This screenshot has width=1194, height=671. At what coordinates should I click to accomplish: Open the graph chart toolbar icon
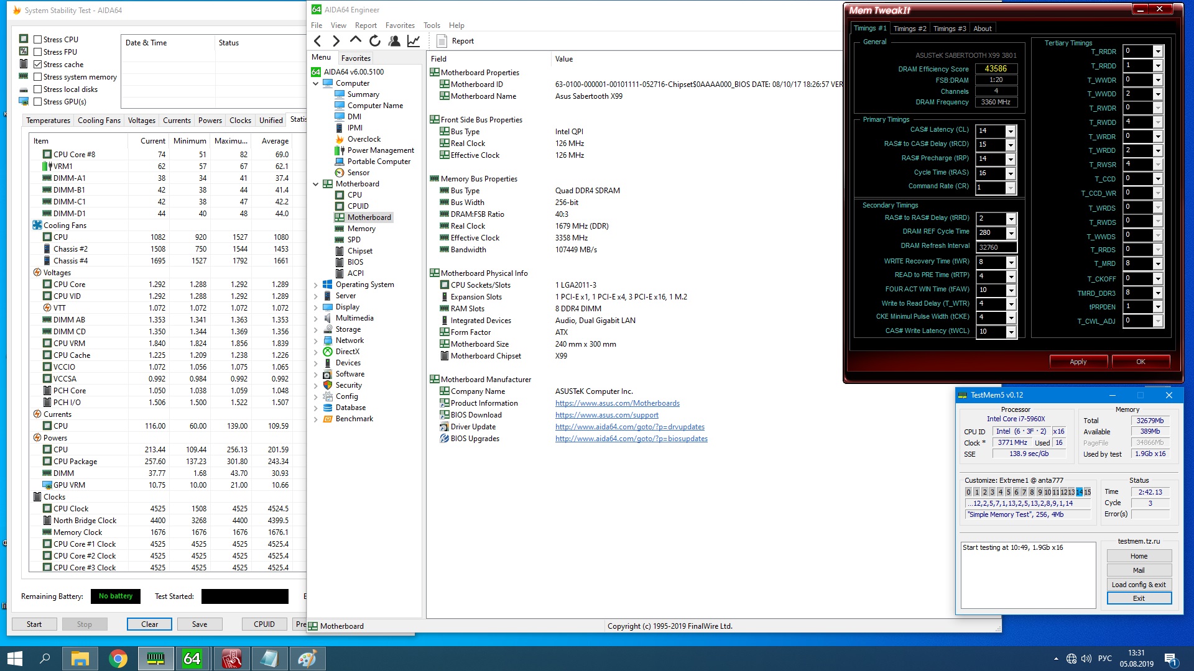[414, 41]
